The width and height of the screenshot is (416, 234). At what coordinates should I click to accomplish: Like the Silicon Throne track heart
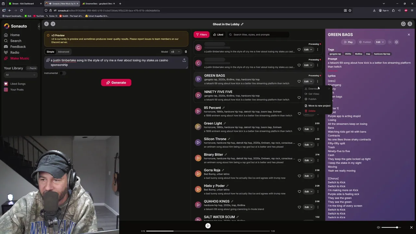(299, 145)
